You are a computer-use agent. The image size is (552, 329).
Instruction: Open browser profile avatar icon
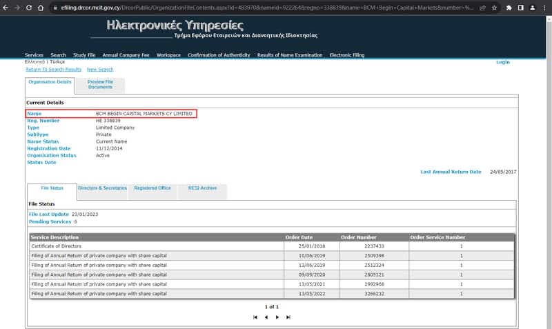533,8
